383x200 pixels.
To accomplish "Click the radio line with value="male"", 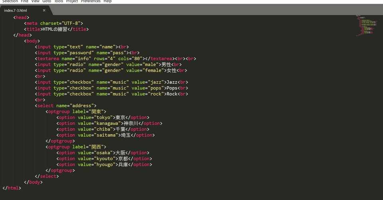I will click(x=108, y=65).
